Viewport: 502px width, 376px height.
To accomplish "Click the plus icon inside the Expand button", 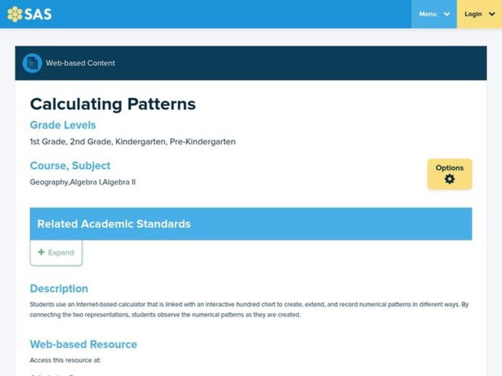I will point(40,252).
